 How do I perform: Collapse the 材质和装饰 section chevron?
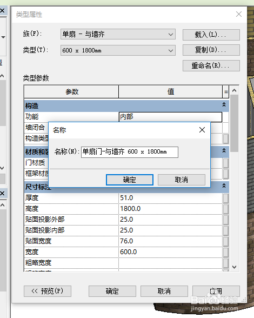[224, 151]
